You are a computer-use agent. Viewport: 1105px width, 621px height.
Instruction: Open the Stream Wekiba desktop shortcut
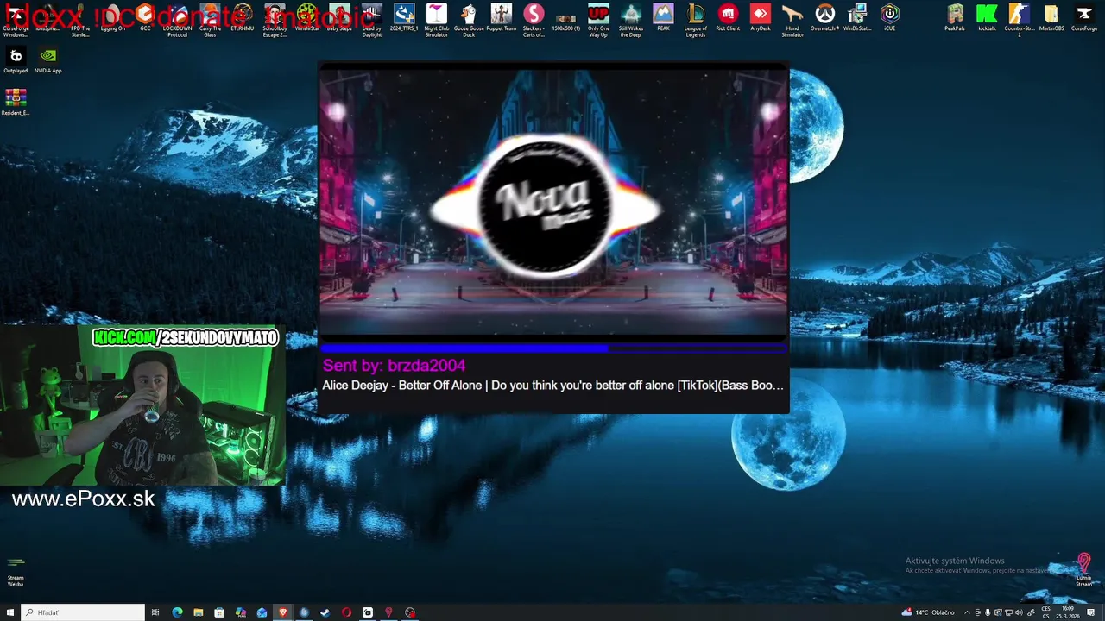click(16, 571)
